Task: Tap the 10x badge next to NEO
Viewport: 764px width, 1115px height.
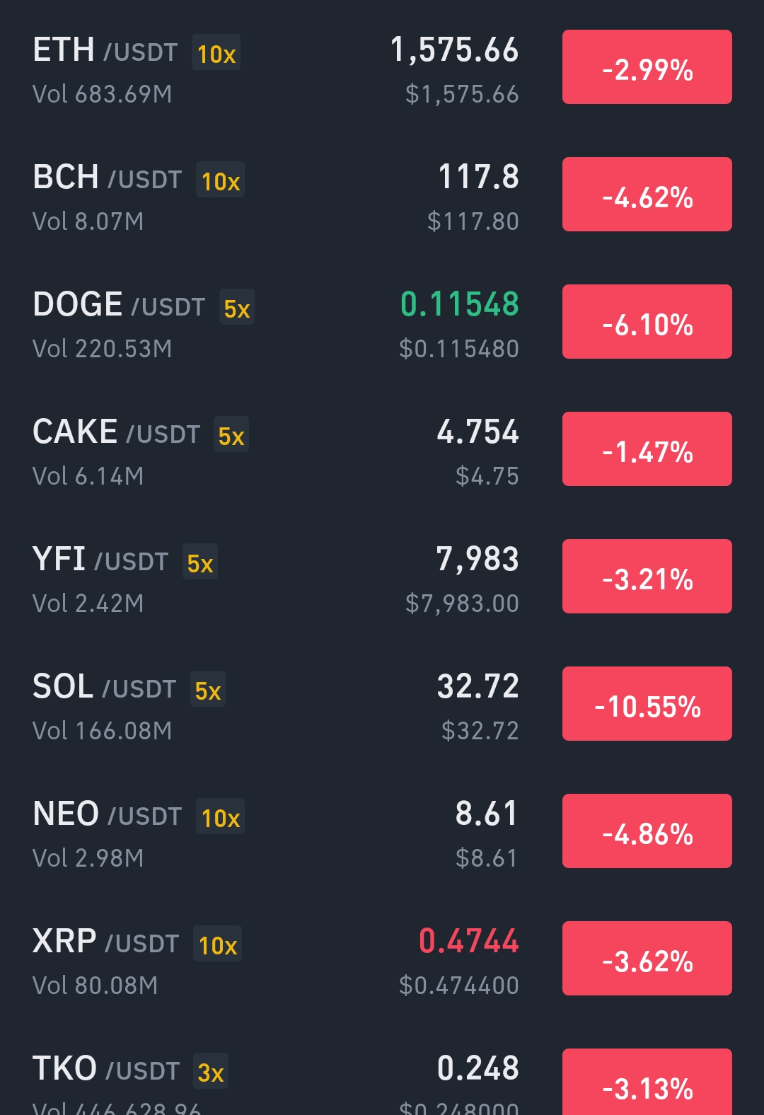Action: 220,817
